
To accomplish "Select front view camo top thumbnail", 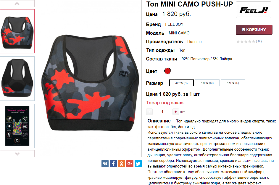I will pyautogui.click(x=17, y=31).
